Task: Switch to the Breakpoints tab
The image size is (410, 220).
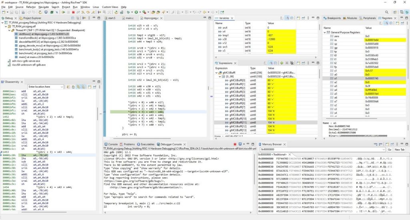Action: tap(332, 18)
